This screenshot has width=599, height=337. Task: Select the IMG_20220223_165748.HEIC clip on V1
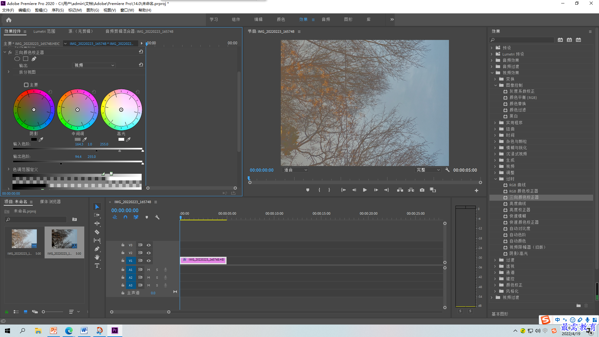tap(203, 260)
